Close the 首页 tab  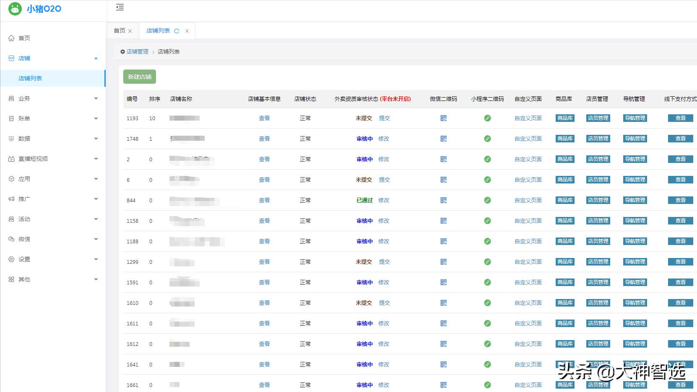[x=130, y=31]
